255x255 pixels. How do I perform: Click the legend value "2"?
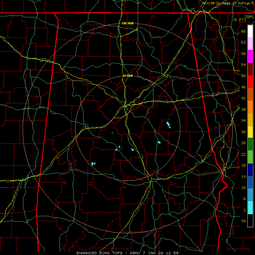(x=244, y=210)
